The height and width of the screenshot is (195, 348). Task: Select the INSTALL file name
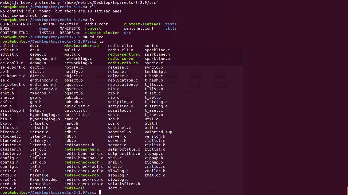(47, 33)
